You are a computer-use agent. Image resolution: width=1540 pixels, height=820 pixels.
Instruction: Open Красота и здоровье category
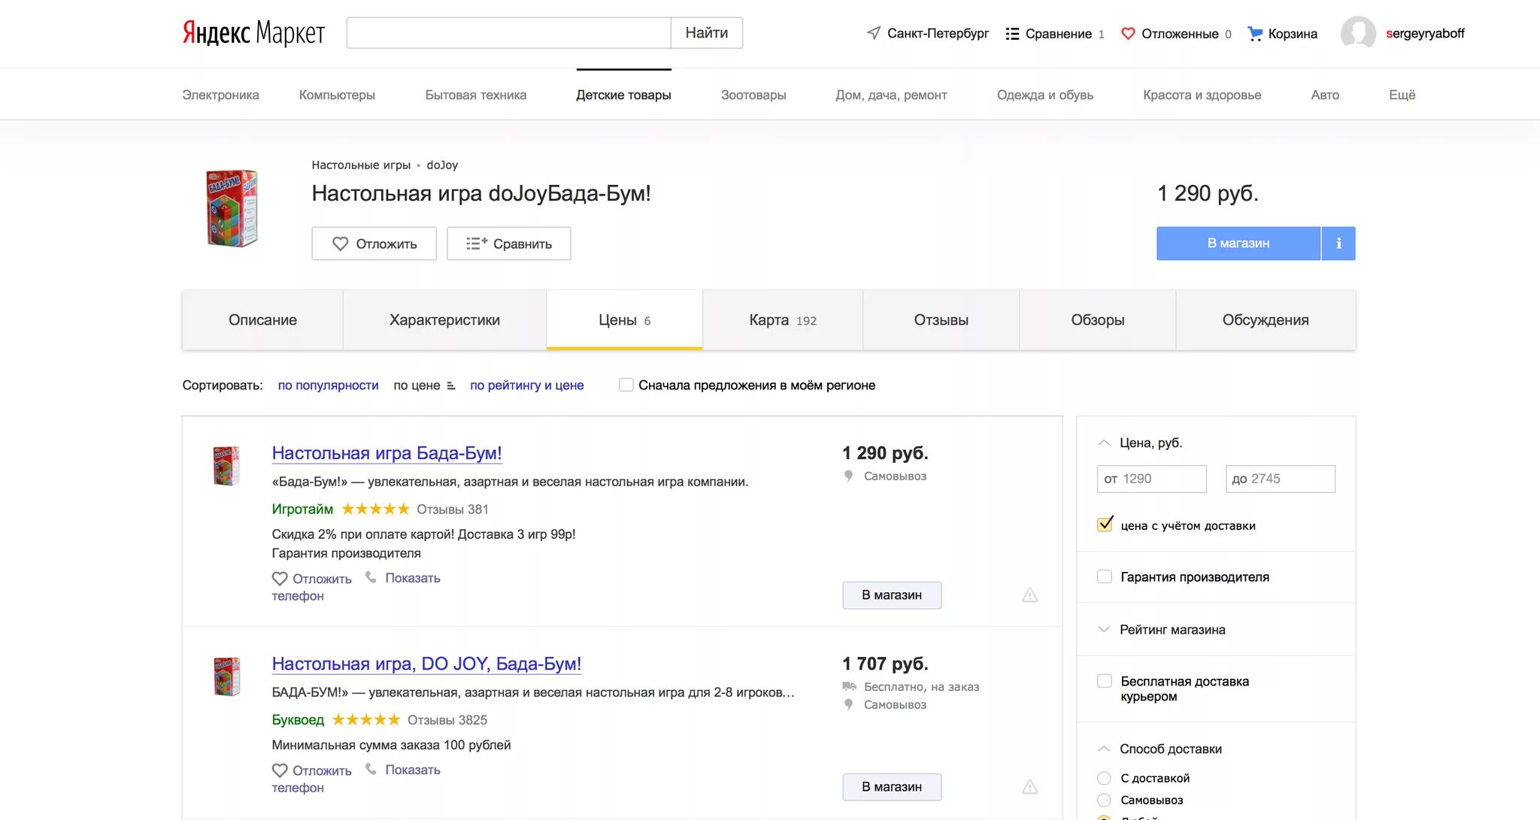click(x=1202, y=95)
